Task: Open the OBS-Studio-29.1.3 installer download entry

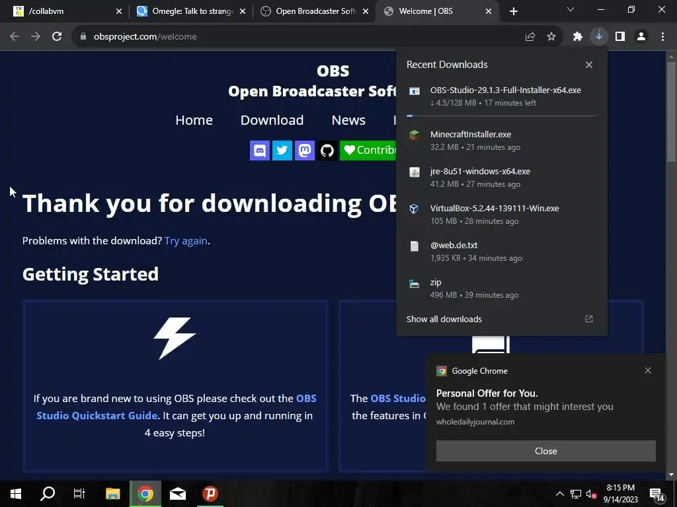Action: [502, 96]
